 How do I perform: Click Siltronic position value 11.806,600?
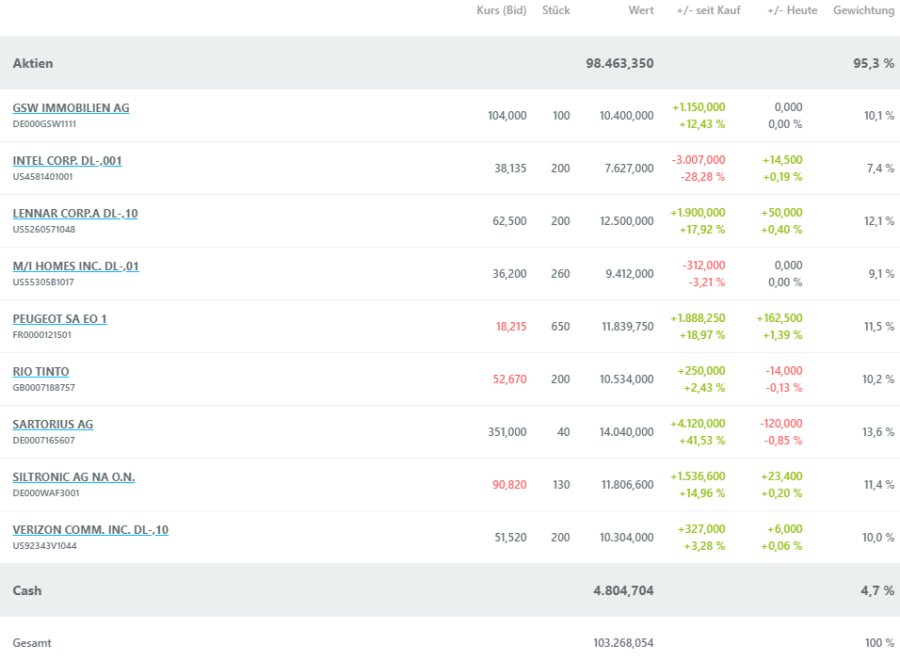[x=628, y=485]
